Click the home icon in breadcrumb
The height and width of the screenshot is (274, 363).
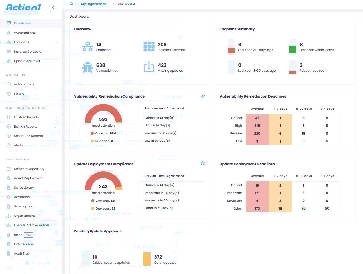click(x=71, y=4)
